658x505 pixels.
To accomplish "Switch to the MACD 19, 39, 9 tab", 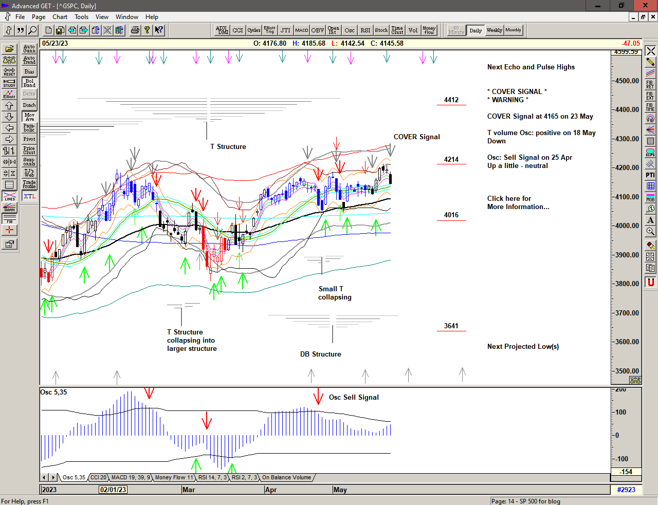I will (131, 477).
